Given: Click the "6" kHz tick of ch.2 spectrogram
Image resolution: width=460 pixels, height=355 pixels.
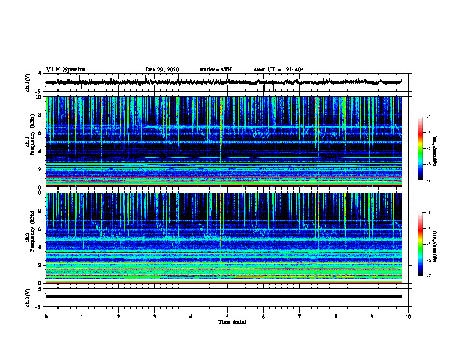Looking at the screenshot, I should [41, 229].
